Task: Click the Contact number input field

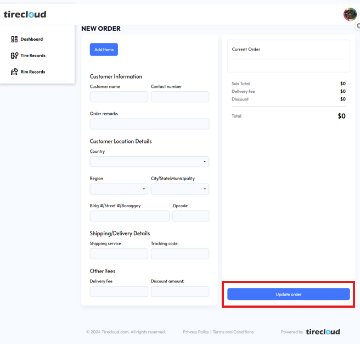Action: tap(180, 97)
